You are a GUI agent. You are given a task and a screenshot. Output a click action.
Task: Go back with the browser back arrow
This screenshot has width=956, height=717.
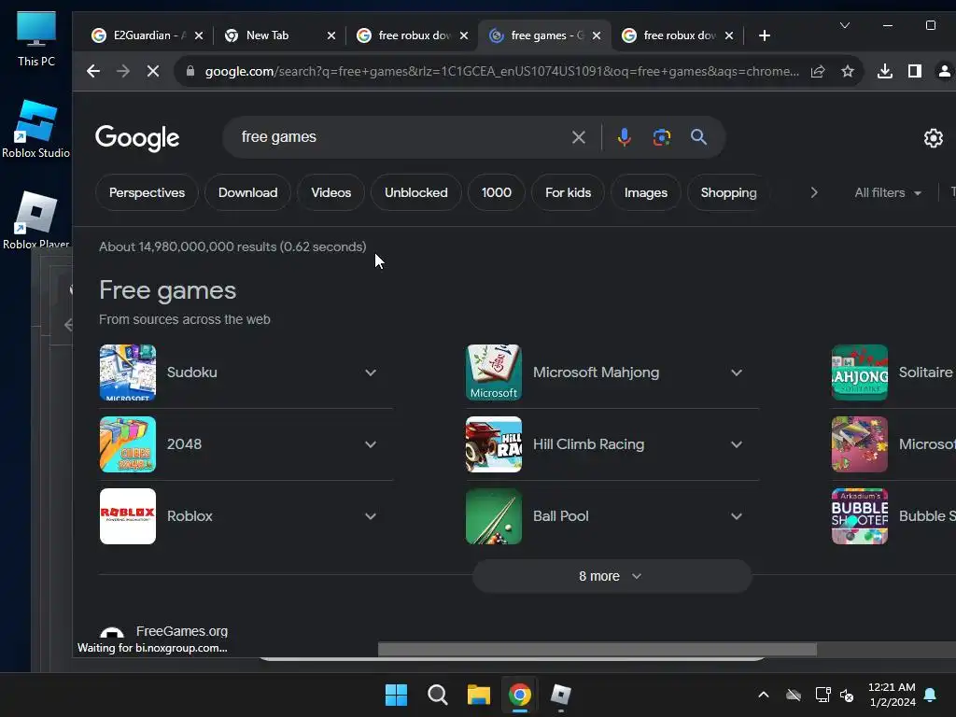click(92, 71)
